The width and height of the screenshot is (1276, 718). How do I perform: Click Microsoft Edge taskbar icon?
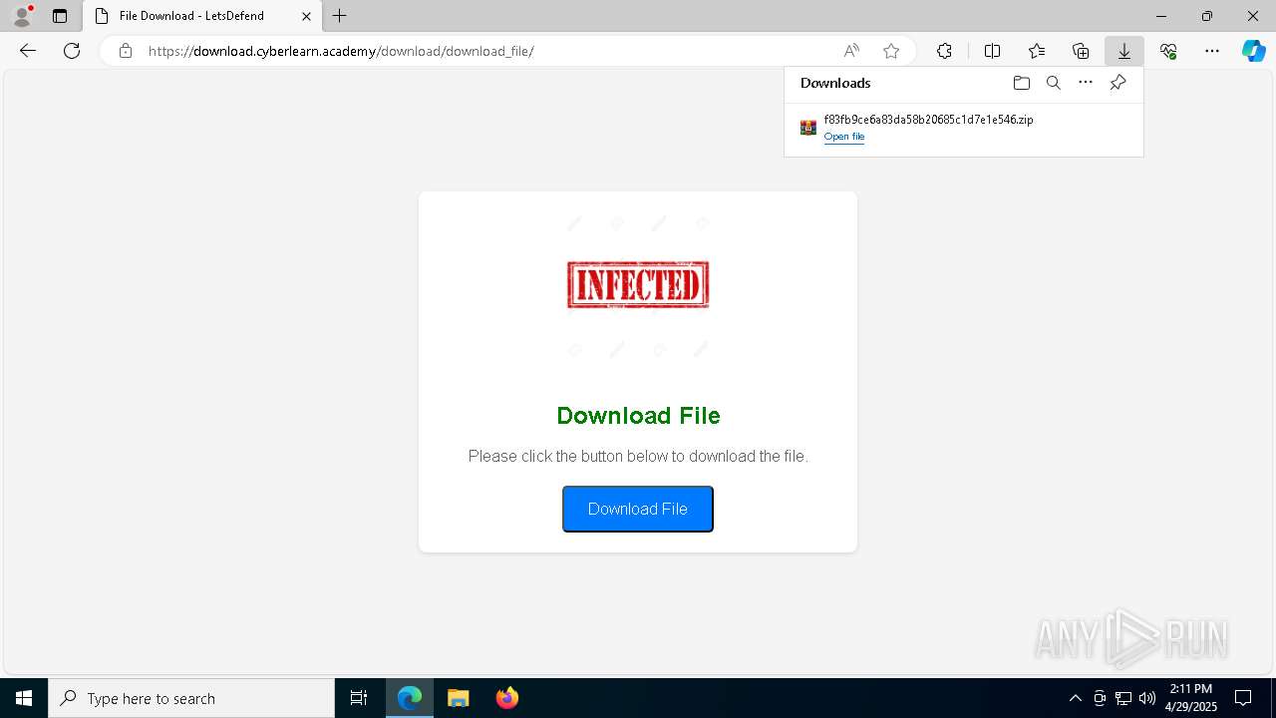pos(410,698)
